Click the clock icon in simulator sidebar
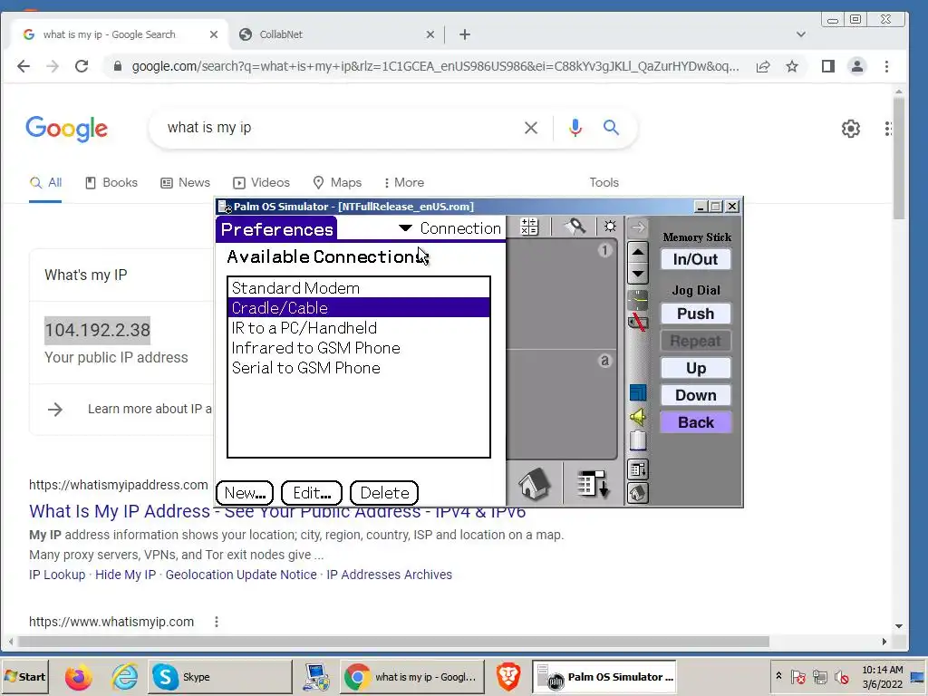The image size is (928, 696). [638, 300]
